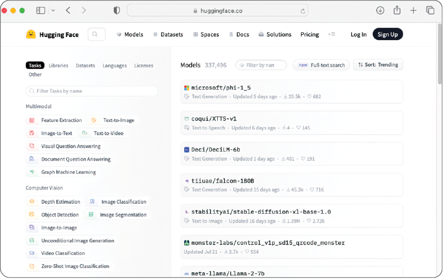Click the Filter by name models field
Viewport: 447px width, 280px height.
[261, 65]
